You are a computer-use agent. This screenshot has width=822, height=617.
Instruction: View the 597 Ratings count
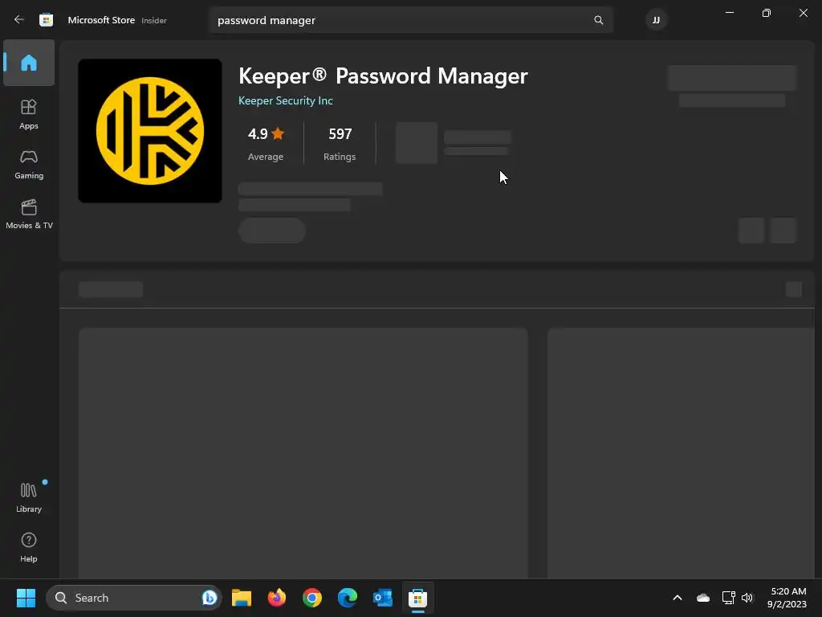click(x=340, y=143)
